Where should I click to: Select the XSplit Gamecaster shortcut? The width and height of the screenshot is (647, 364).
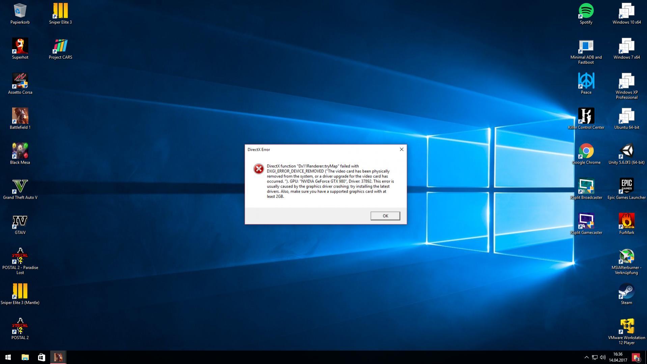point(586,224)
